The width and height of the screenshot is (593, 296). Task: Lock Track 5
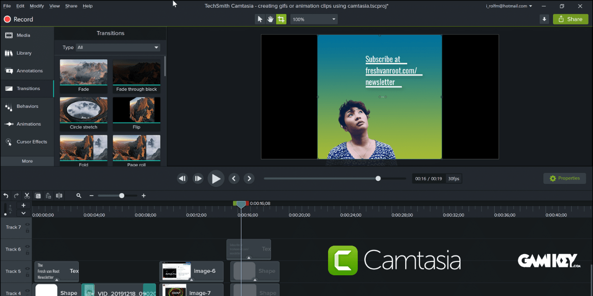coord(28,275)
